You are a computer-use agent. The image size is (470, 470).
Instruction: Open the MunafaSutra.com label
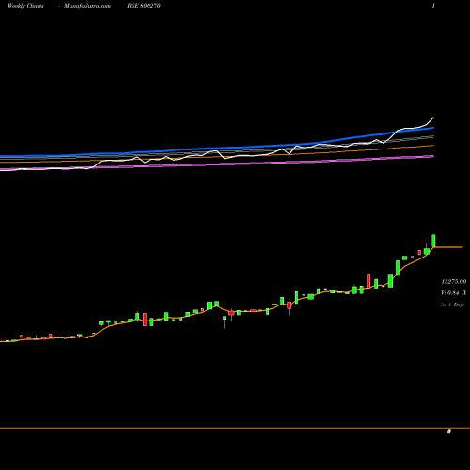87,6
